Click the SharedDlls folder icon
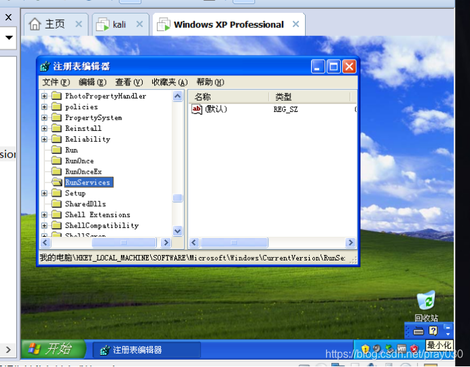 (56, 204)
